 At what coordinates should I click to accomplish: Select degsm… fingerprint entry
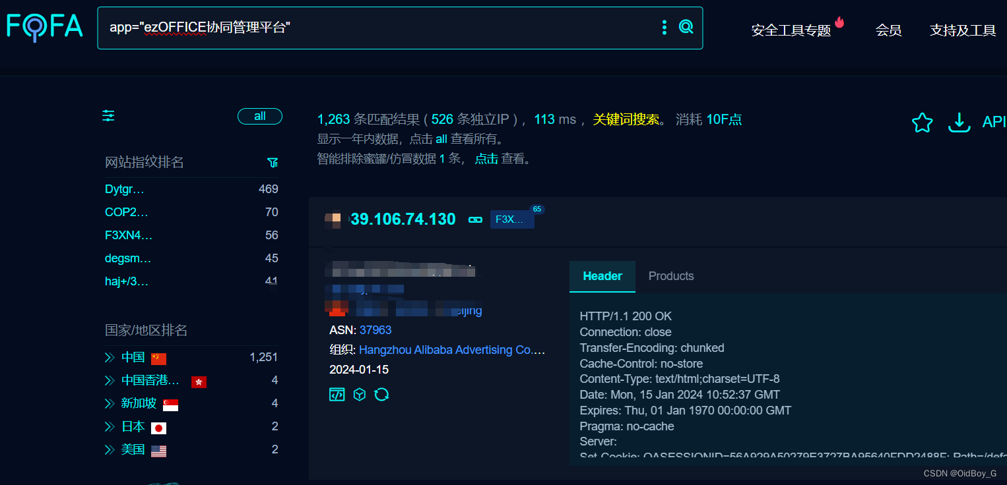coord(128,258)
